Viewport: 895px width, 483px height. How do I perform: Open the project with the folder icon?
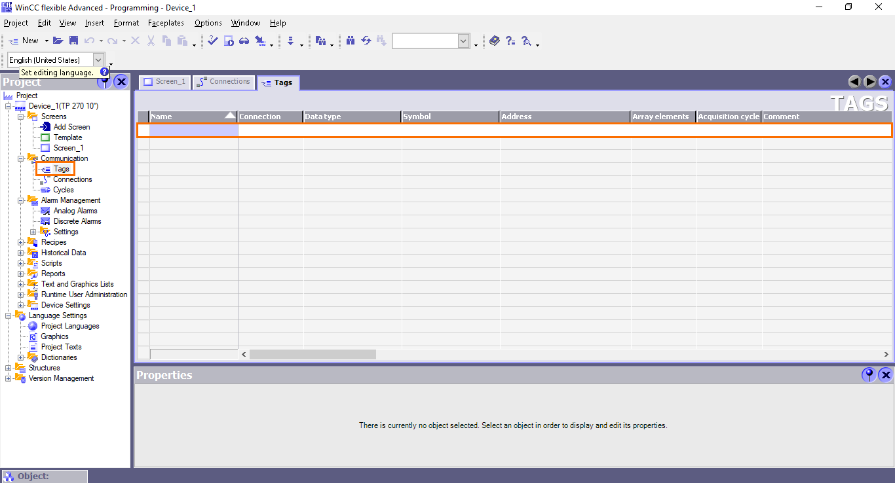coord(58,41)
